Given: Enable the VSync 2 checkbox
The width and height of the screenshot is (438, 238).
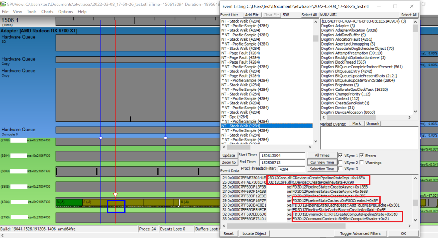Looking at the screenshot, I should coord(341,162).
